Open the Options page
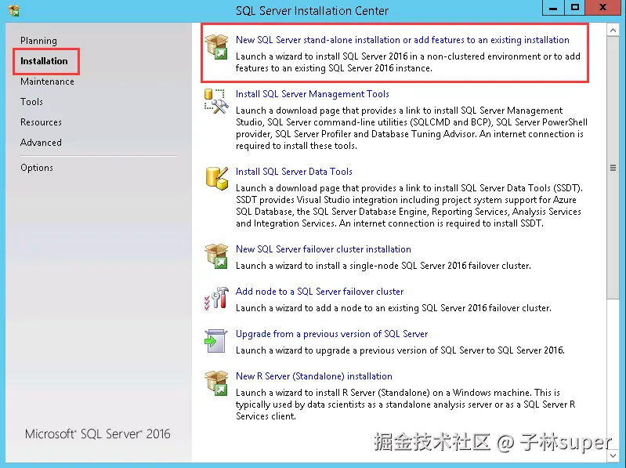 click(x=37, y=168)
